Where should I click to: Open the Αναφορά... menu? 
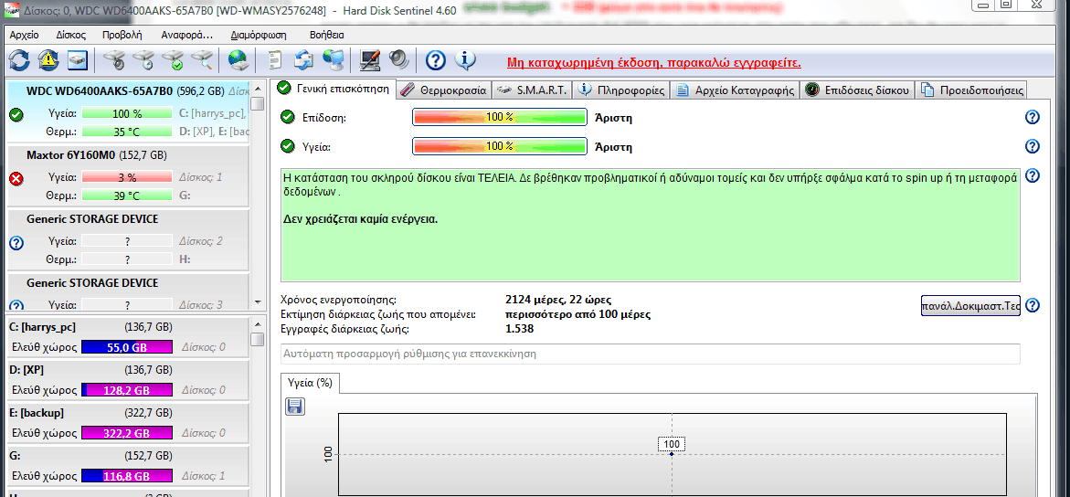coord(187,35)
